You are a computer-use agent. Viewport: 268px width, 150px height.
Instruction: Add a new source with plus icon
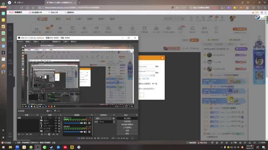click(x=42, y=134)
